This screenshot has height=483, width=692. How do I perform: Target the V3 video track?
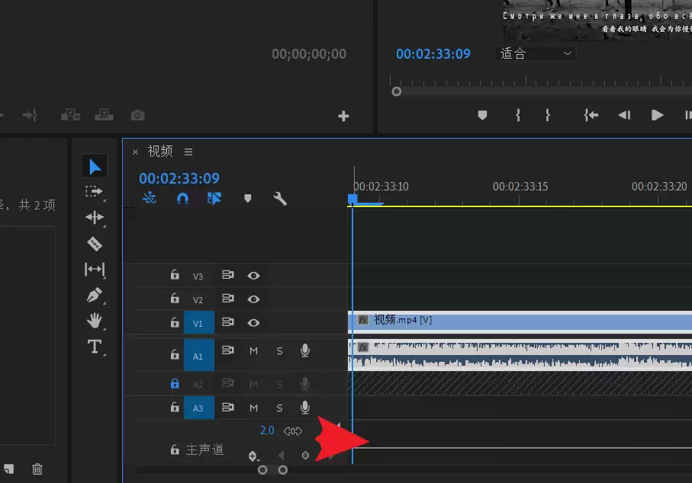pyautogui.click(x=198, y=277)
